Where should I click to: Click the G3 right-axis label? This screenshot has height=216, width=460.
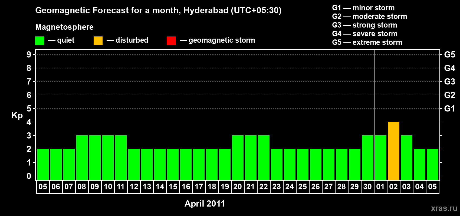[x=450, y=82]
